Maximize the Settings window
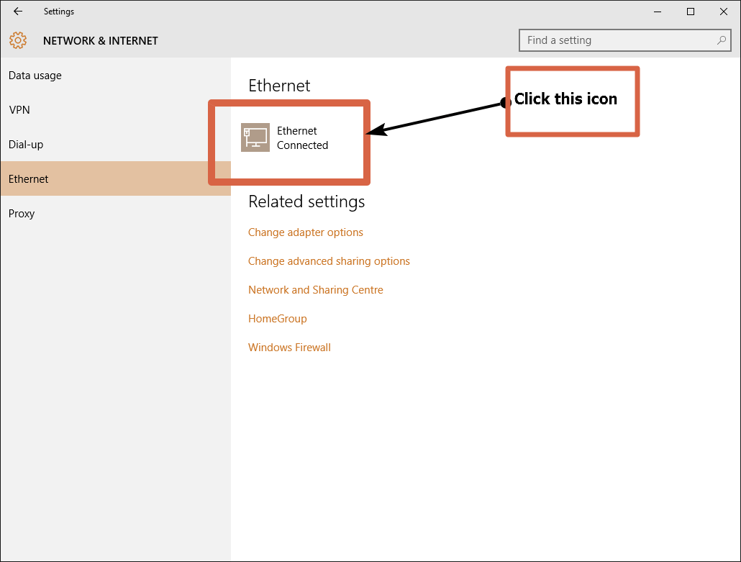The width and height of the screenshot is (741, 562). point(691,12)
